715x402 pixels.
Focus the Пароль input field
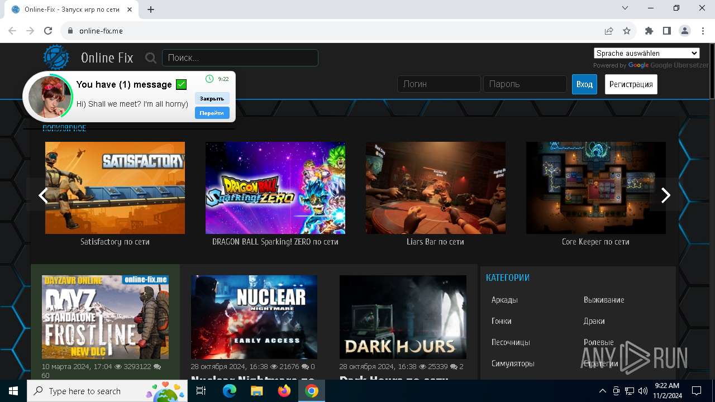click(525, 84)
